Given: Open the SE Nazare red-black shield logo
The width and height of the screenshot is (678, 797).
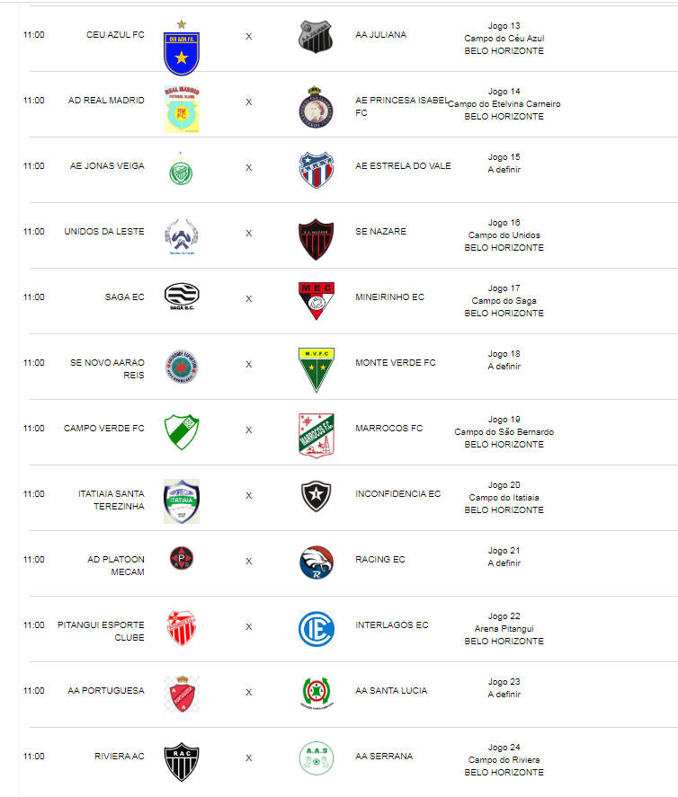Looking at the screenshot, I should tap(316, 239).
